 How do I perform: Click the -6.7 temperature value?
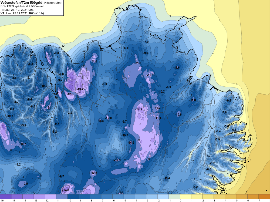pos(212,163)
